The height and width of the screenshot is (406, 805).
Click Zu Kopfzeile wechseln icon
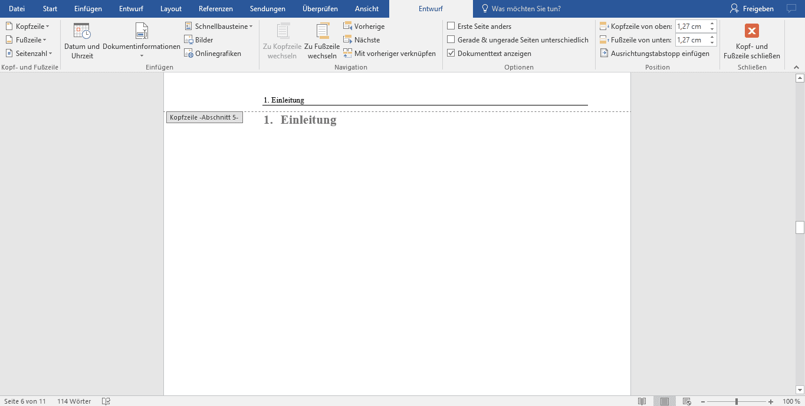tap(282, 31)
